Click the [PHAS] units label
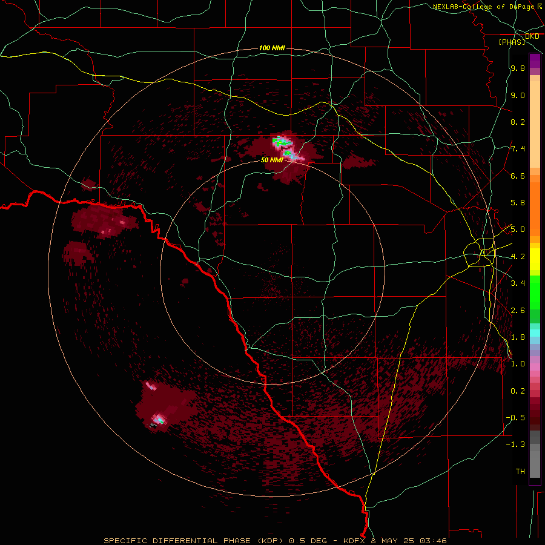The height and width of the screenshot is (545, 545). (x=512, y=42)
